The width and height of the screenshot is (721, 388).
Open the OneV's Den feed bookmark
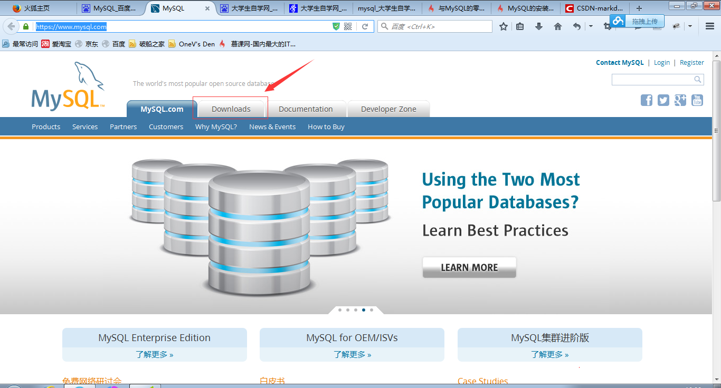point(192,44)
